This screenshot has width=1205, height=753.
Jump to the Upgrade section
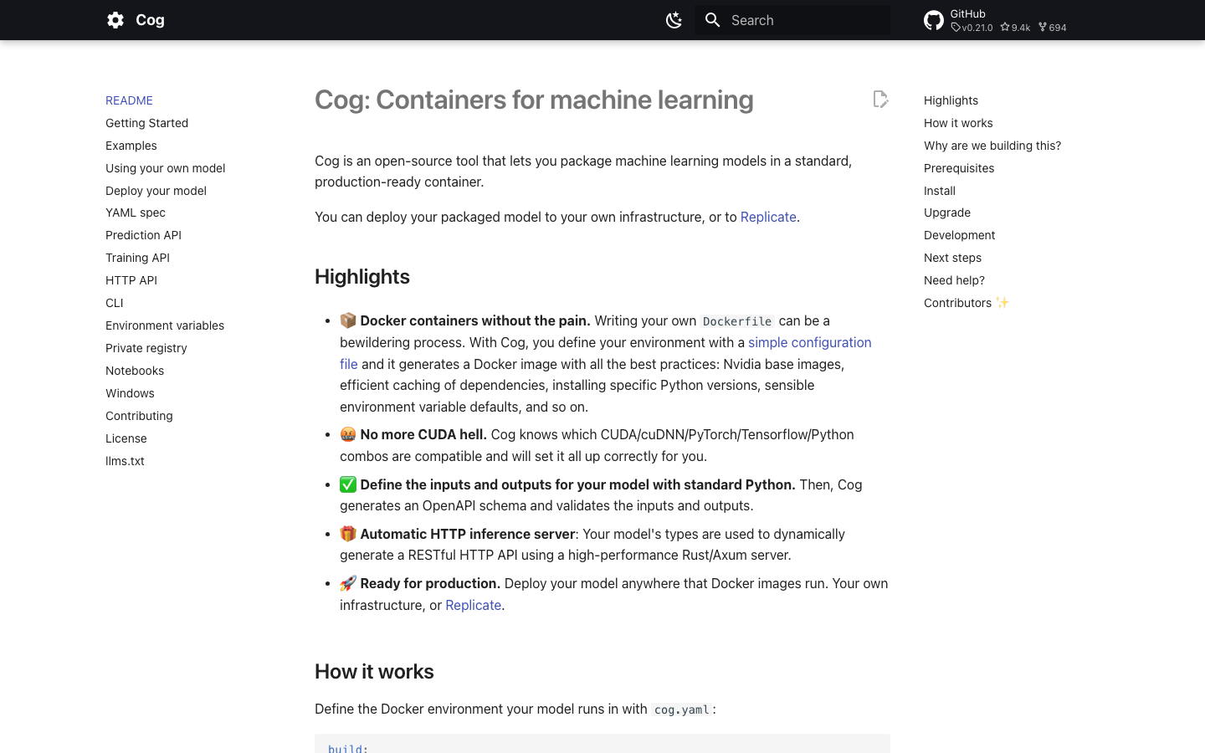[947, 213]
